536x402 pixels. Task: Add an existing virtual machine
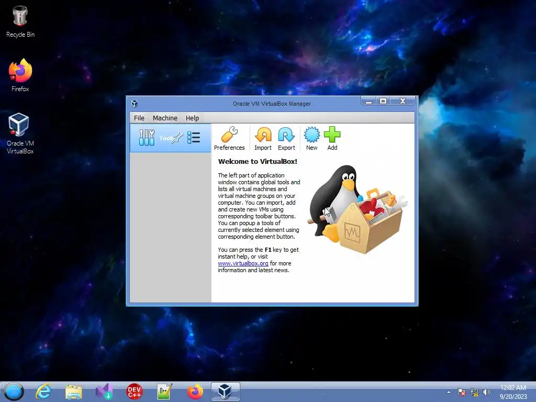[332, 138]
